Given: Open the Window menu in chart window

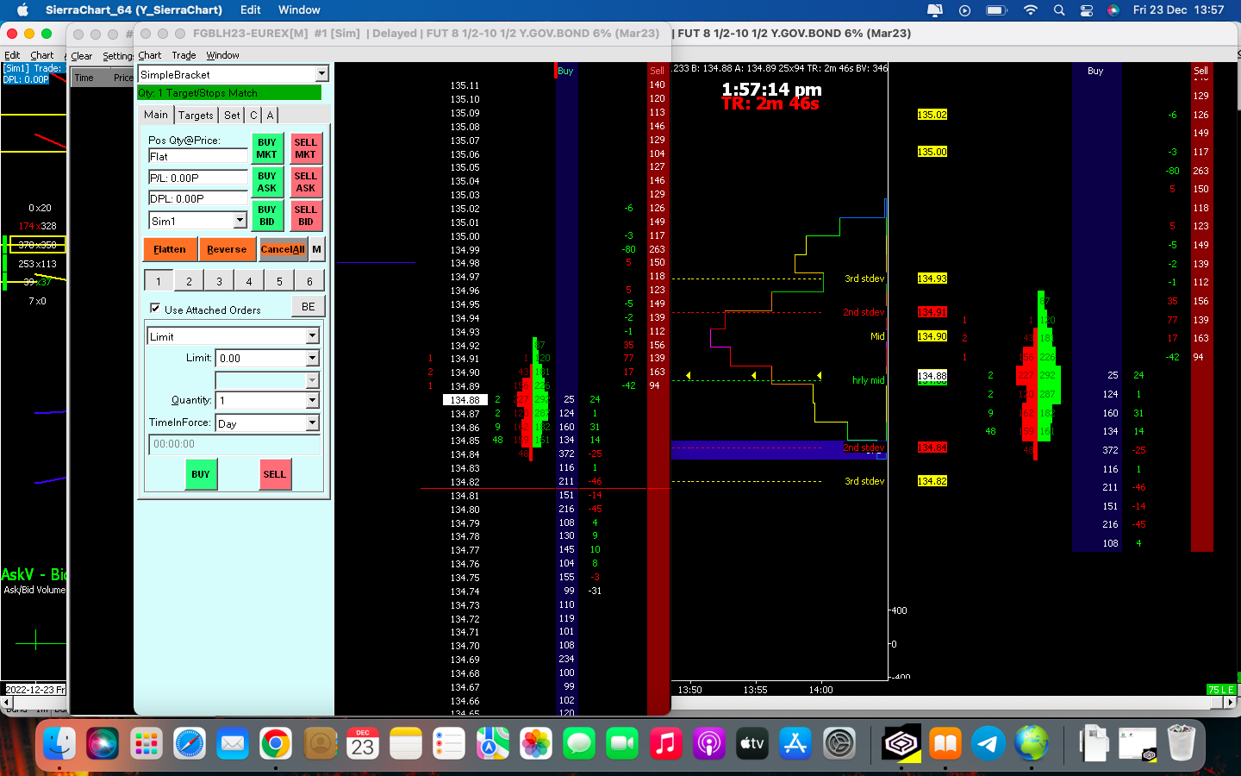Looking at the screenshot, I should (222, 55).
